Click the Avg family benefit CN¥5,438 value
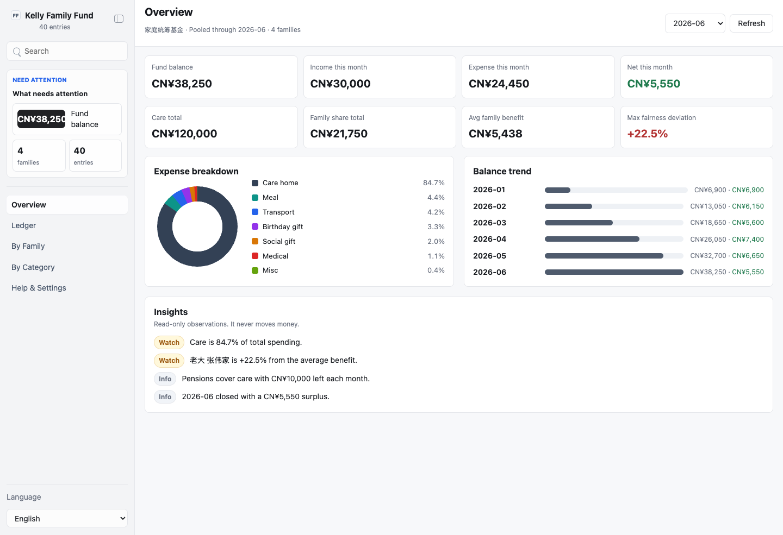Screen dimensions: 783x535 point(495,134)
